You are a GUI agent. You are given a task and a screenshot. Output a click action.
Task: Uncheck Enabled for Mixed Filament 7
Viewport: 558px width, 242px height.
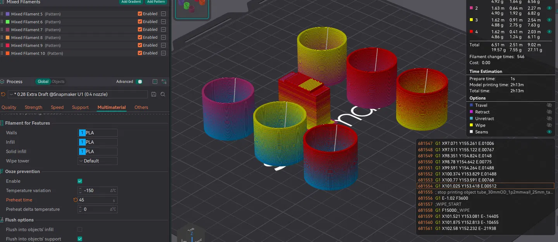(x=140, y=29)
